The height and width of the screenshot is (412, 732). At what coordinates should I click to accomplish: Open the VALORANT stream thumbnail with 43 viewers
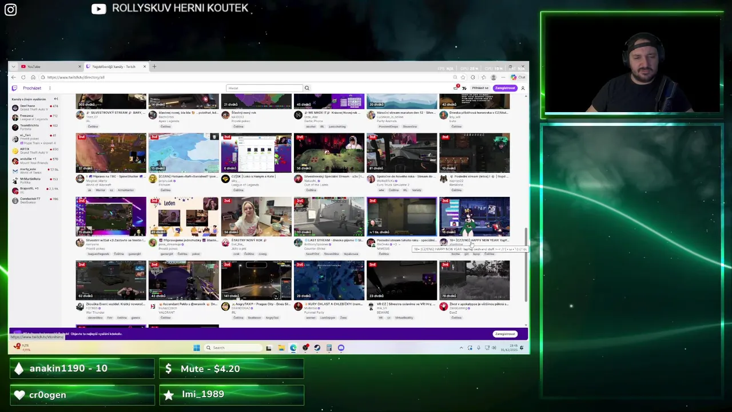(x=184, y=280)
